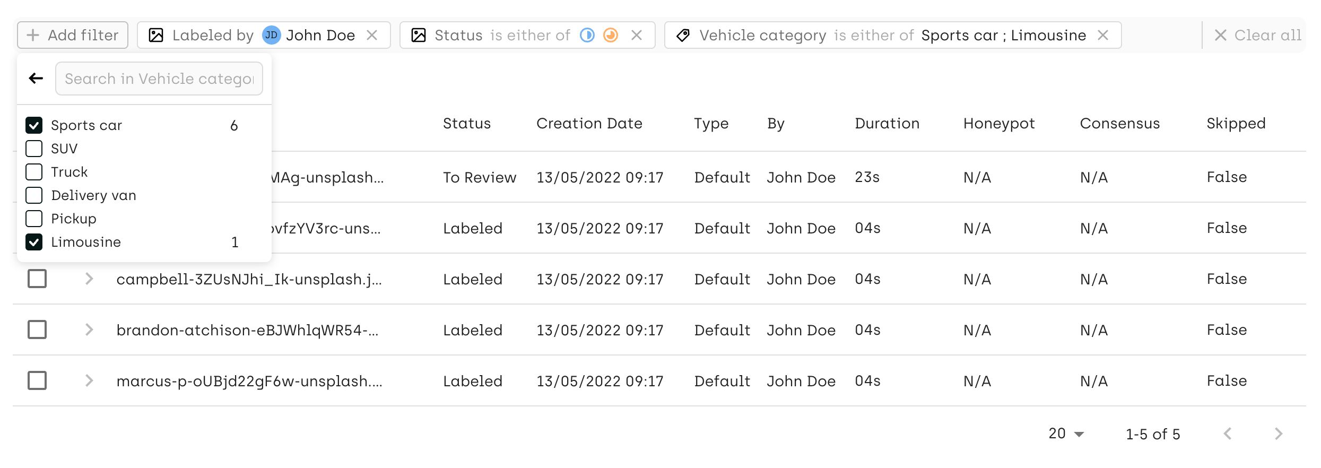Expand the marcus-p row chevron
Screen dimensions: 1321x468
(x=89, y=380)
